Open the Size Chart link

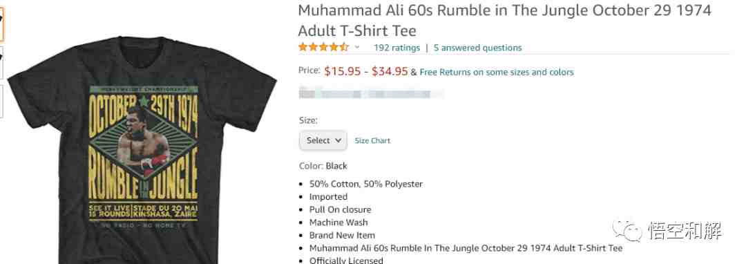click(x=372, y=141)
